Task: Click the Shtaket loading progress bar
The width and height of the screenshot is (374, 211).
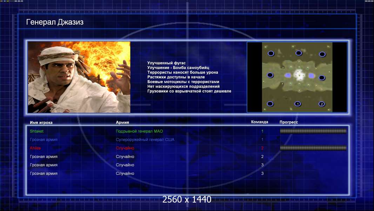Action: (313, 131)
